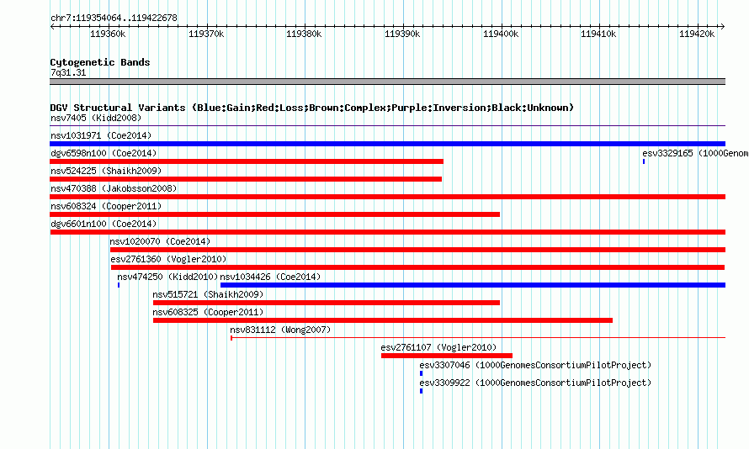Click the DGV Structural Variants track title
749x449 pixels.
312,108
